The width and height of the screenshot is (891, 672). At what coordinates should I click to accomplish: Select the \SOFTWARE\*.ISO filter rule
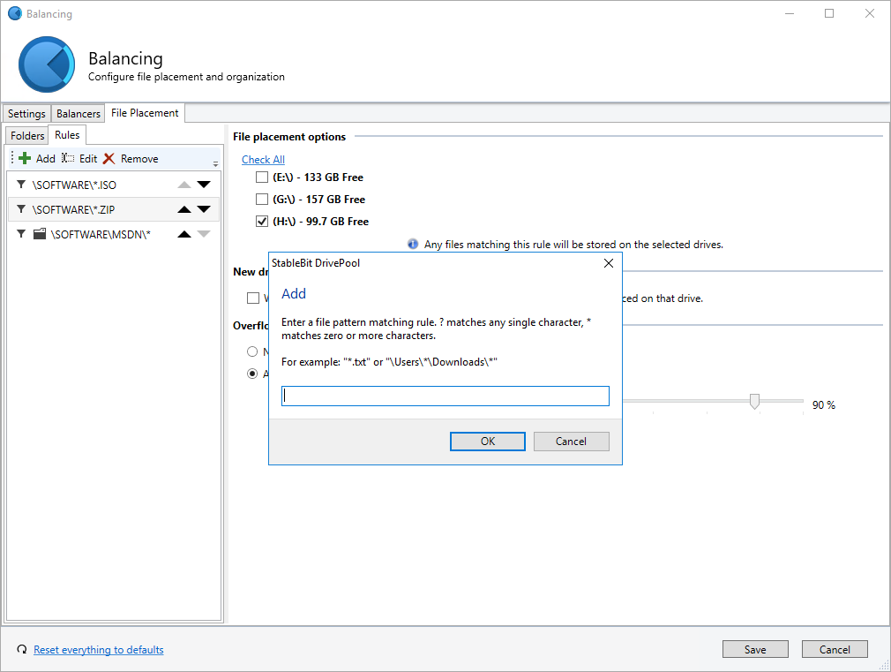pyautogui.click(x=74, y=185)
